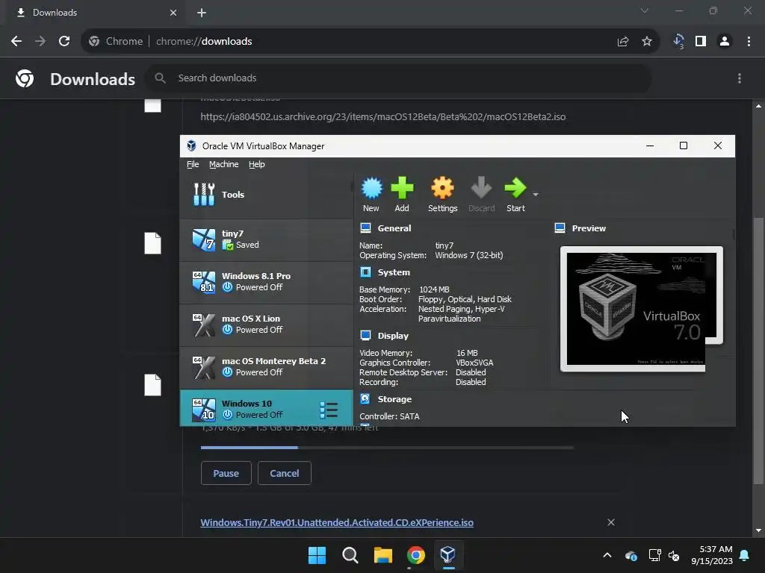Open the Chrome tab search chevron
The height and width of the screenshot is (573, 765).
645,10
